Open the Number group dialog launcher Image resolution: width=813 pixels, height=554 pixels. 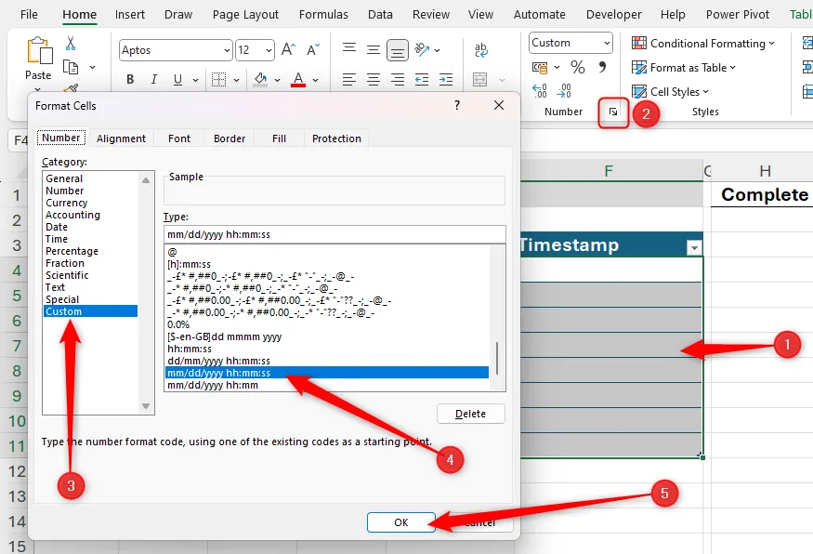613,111
